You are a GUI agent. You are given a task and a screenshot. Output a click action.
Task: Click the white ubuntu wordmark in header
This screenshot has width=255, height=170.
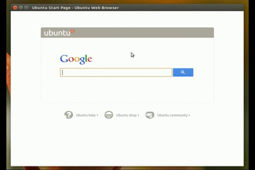coord(57,33)
